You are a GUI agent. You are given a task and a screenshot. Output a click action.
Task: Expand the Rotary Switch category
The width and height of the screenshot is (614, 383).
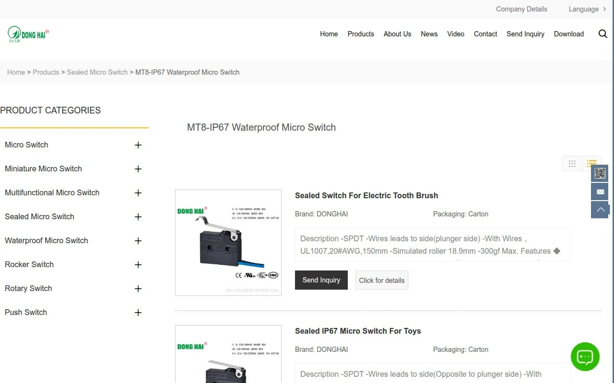point(138,289)
